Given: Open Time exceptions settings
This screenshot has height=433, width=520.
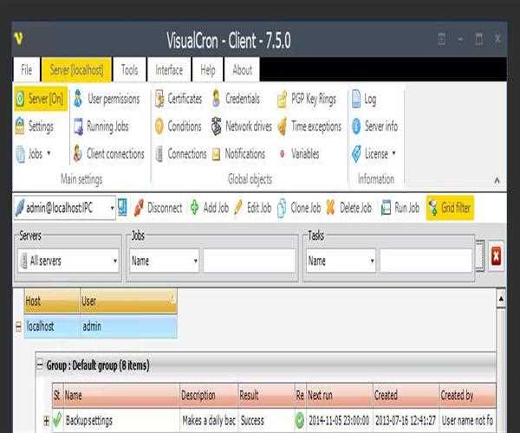Looking at the screenshot, I should click(x=309, y=126).
